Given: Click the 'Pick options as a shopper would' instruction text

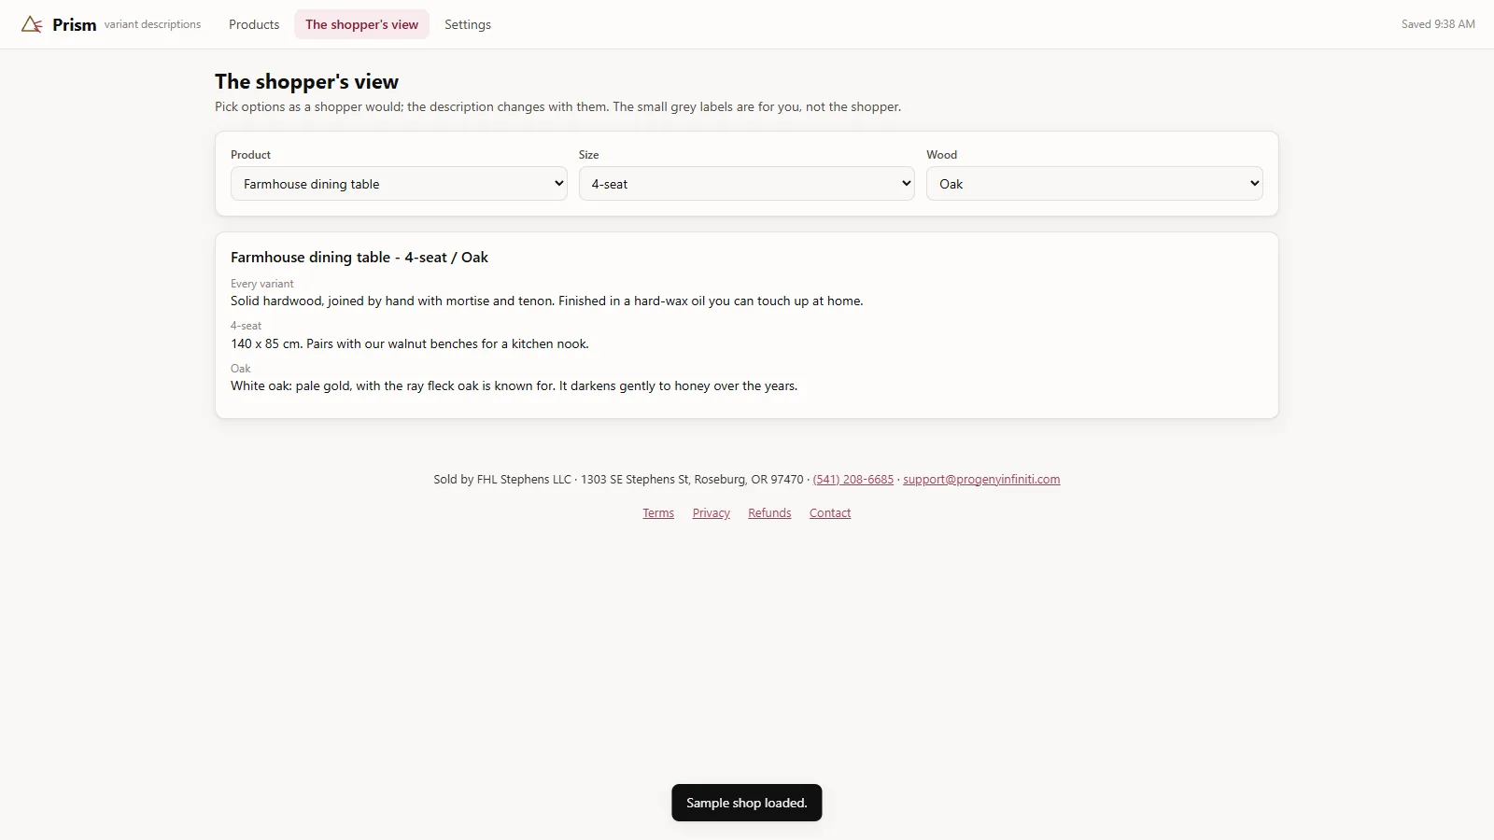Looking at the screenshot, I should pyautogui.click(x=558, y=107).
